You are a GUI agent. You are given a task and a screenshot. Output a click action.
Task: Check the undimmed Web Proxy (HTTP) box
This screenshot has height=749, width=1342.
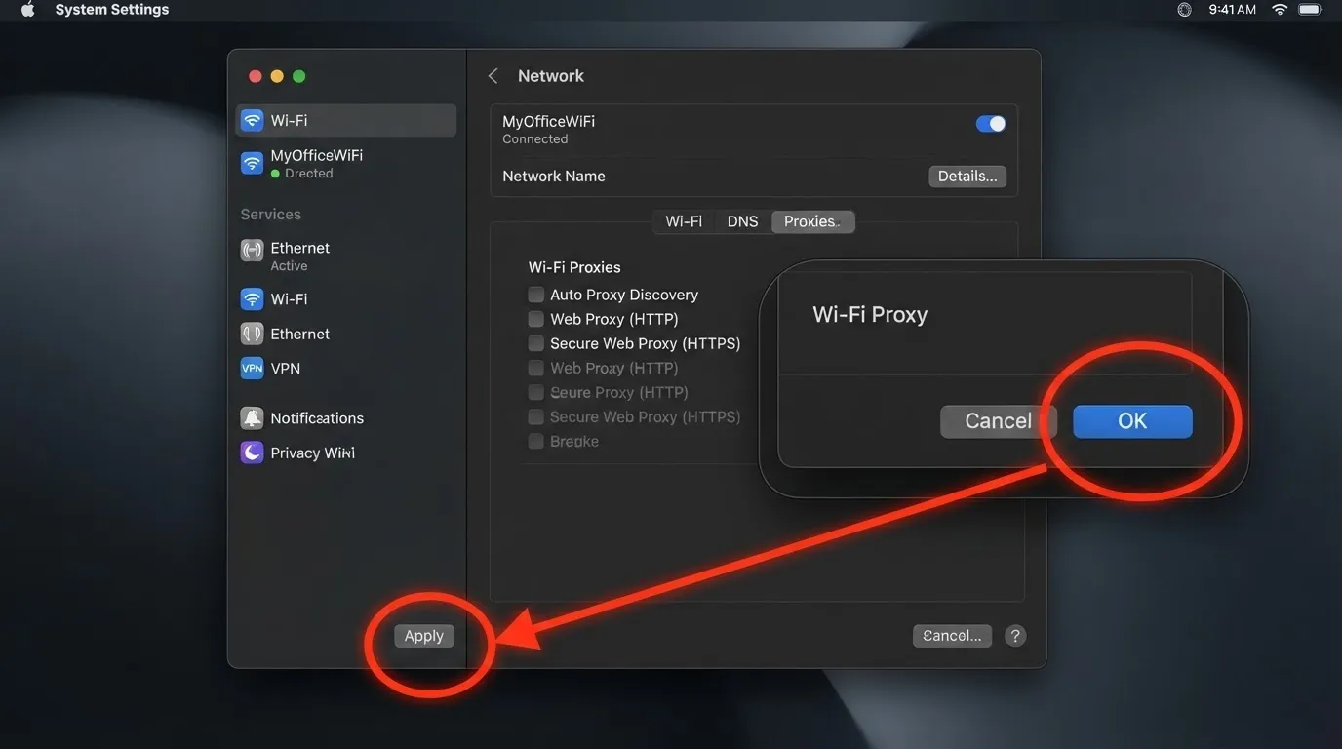[x=536, y=319]
